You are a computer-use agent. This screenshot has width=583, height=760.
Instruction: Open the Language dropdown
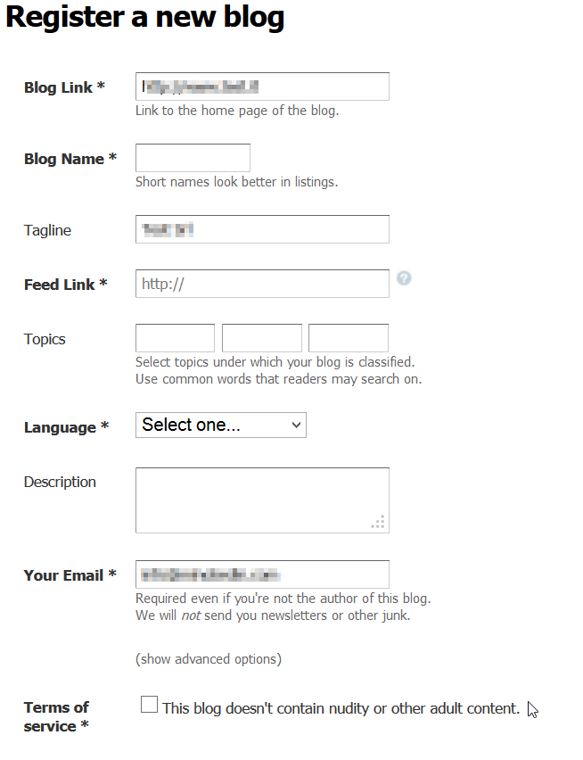[221, 425]
